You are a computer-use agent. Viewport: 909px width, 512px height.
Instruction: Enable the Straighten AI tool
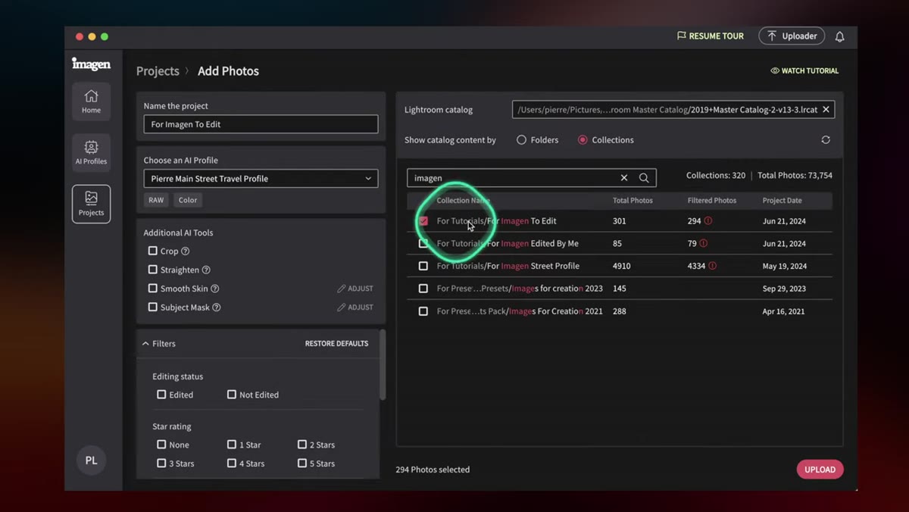[x=153, y=270]
